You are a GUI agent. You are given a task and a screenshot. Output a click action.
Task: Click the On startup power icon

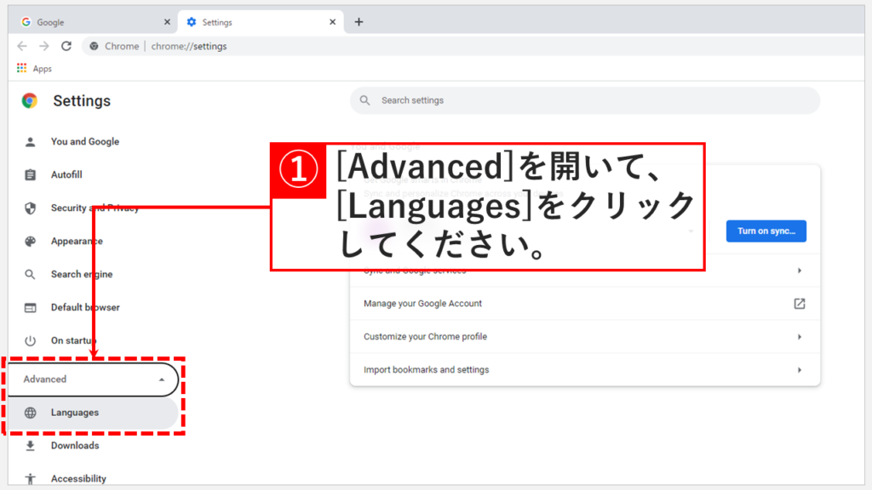(x=31, y=341)
